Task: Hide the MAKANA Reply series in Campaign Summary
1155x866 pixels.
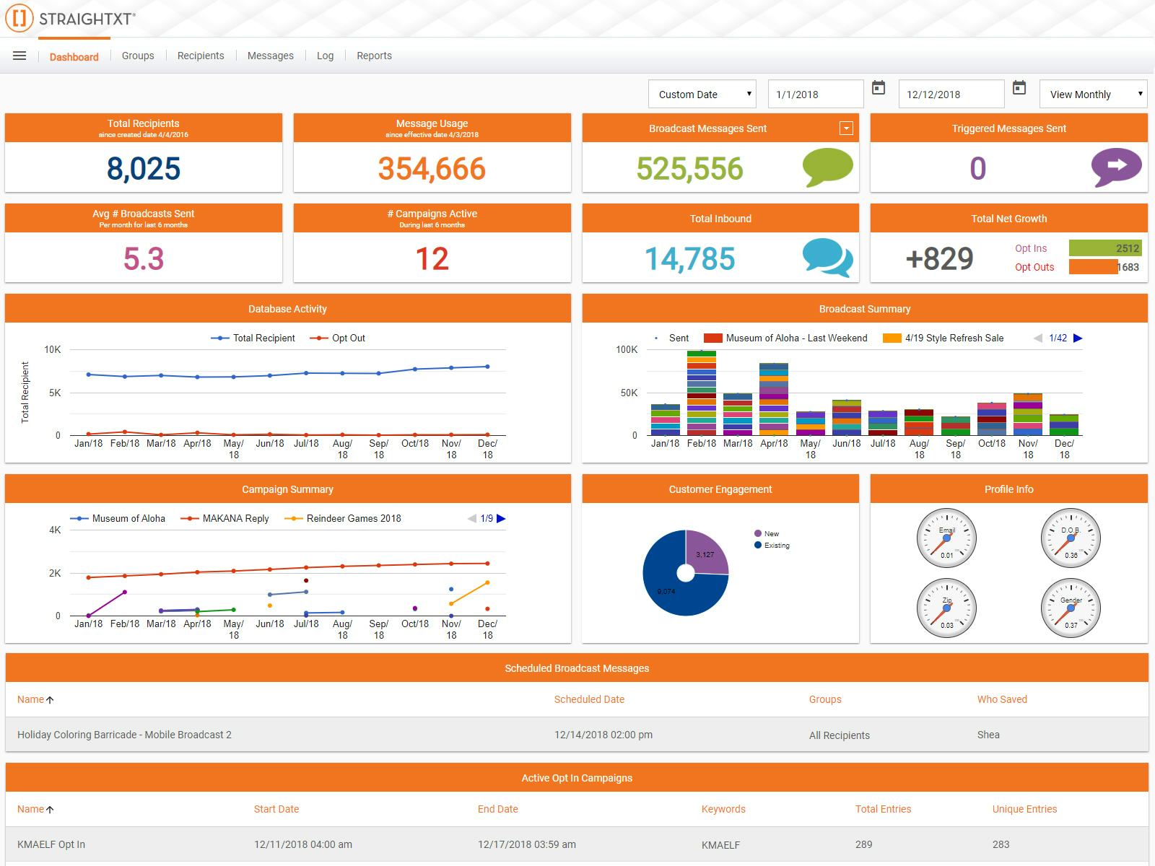Action: click(236, 518)
